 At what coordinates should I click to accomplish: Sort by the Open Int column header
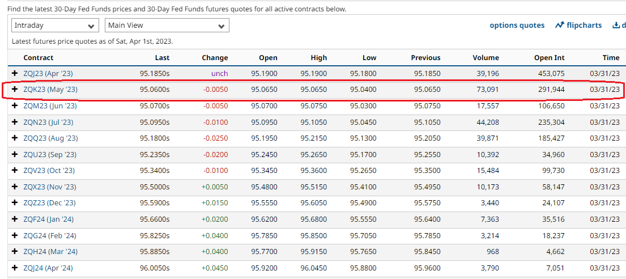click(x=549, y=58)
